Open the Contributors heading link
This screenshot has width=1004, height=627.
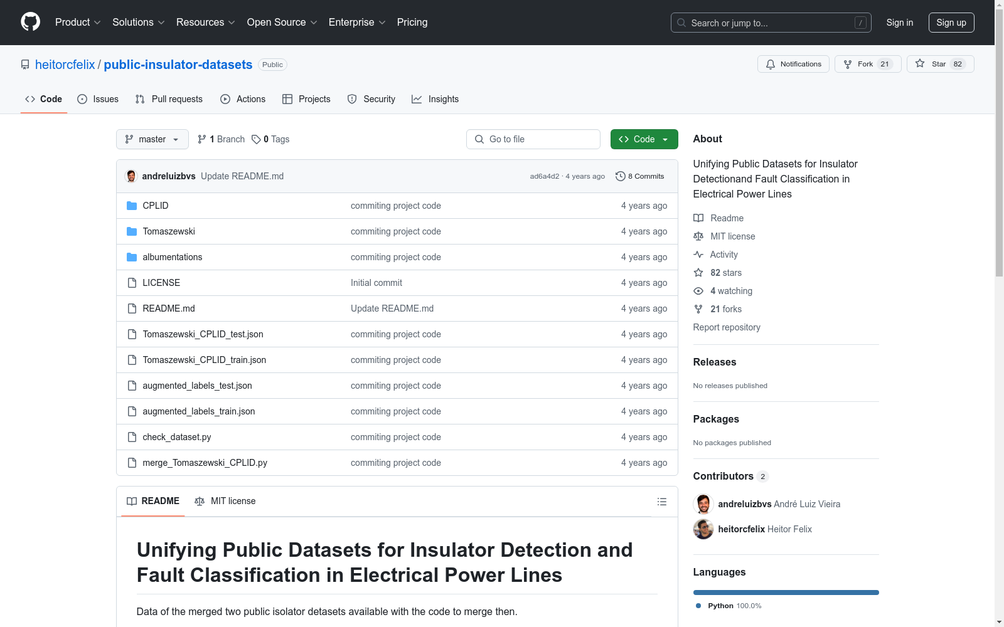(x=731, y=476)
